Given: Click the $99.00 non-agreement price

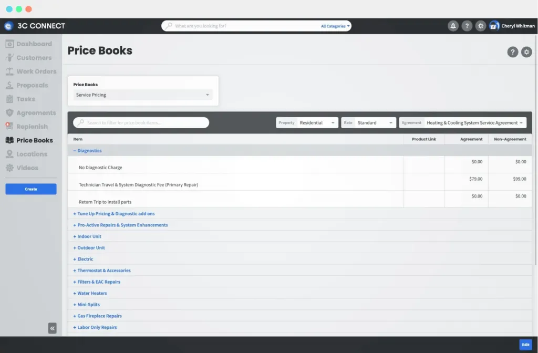Looking at the screenshot, I should pyautogui.click(x=520, y=179).
